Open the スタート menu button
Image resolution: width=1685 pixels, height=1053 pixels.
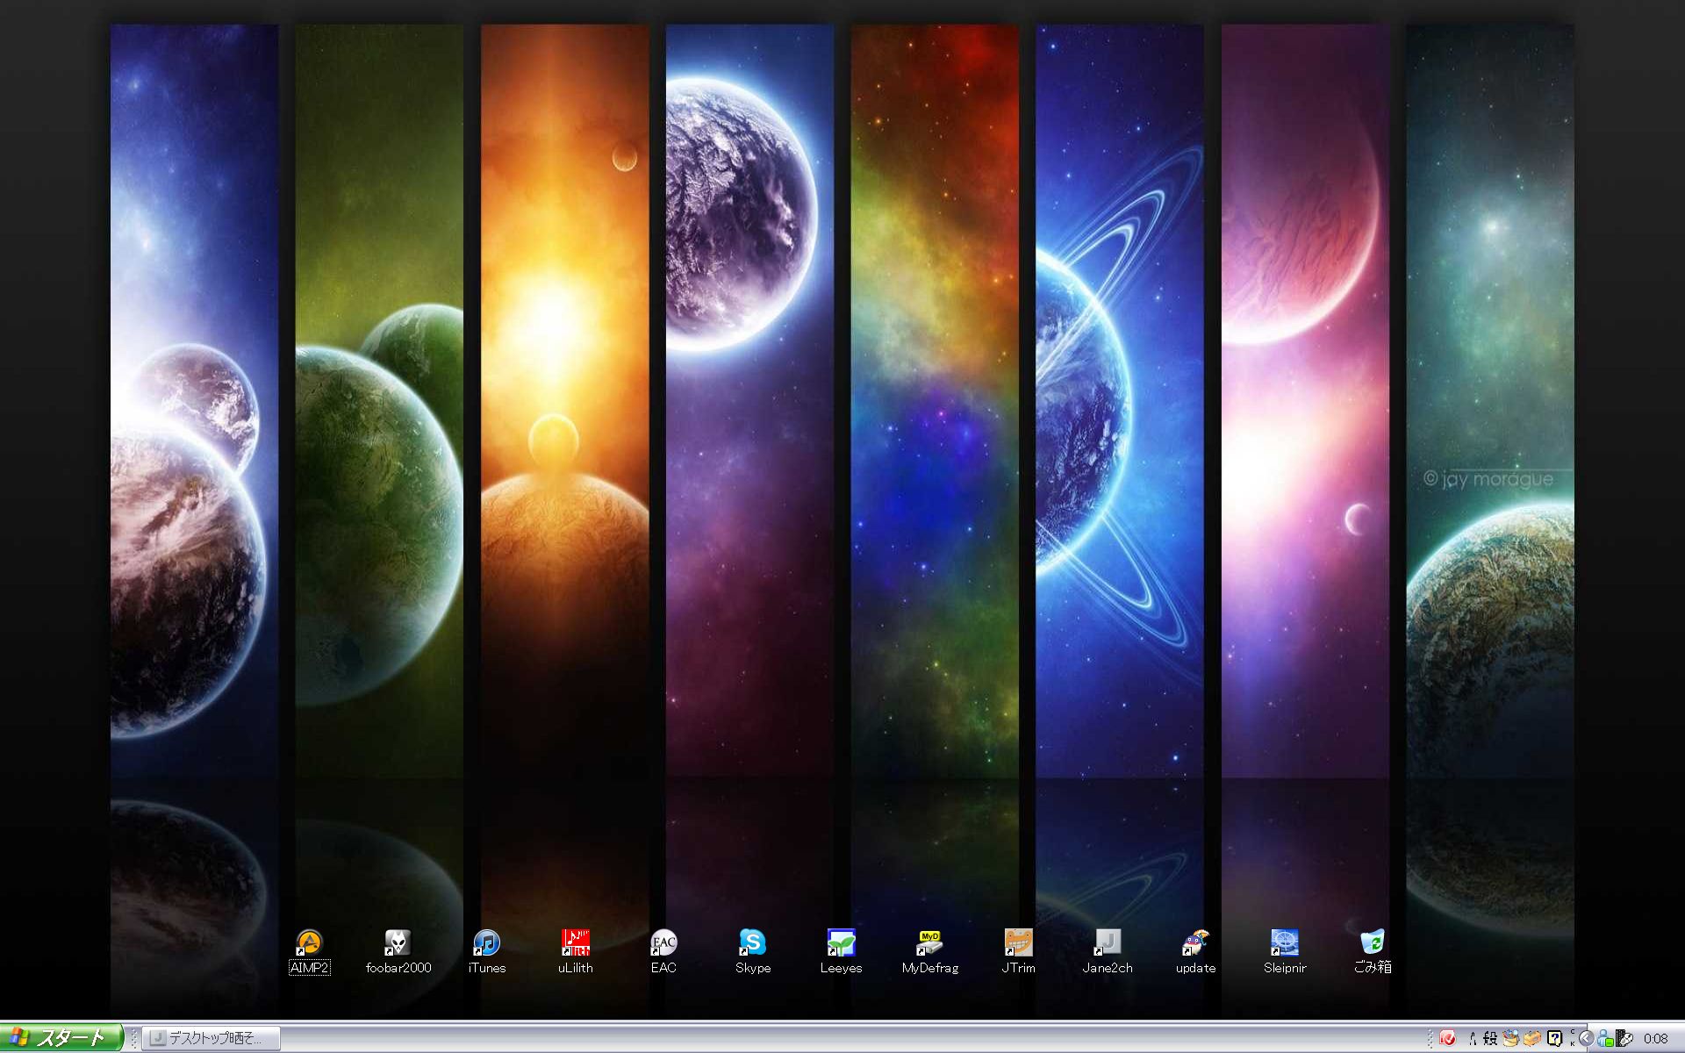(x=60, y=1039)
